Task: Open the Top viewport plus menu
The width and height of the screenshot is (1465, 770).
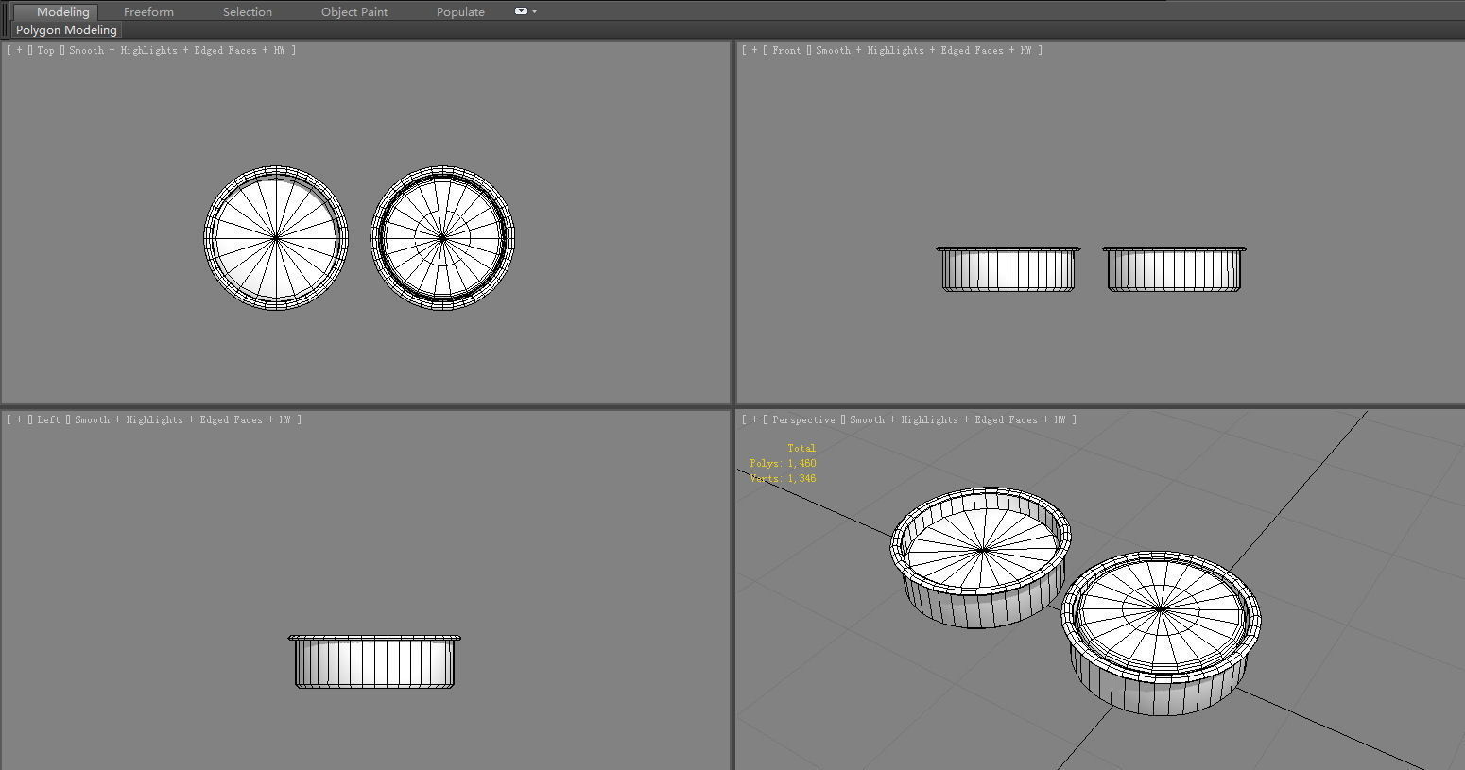Action: [x=19, y=50]
